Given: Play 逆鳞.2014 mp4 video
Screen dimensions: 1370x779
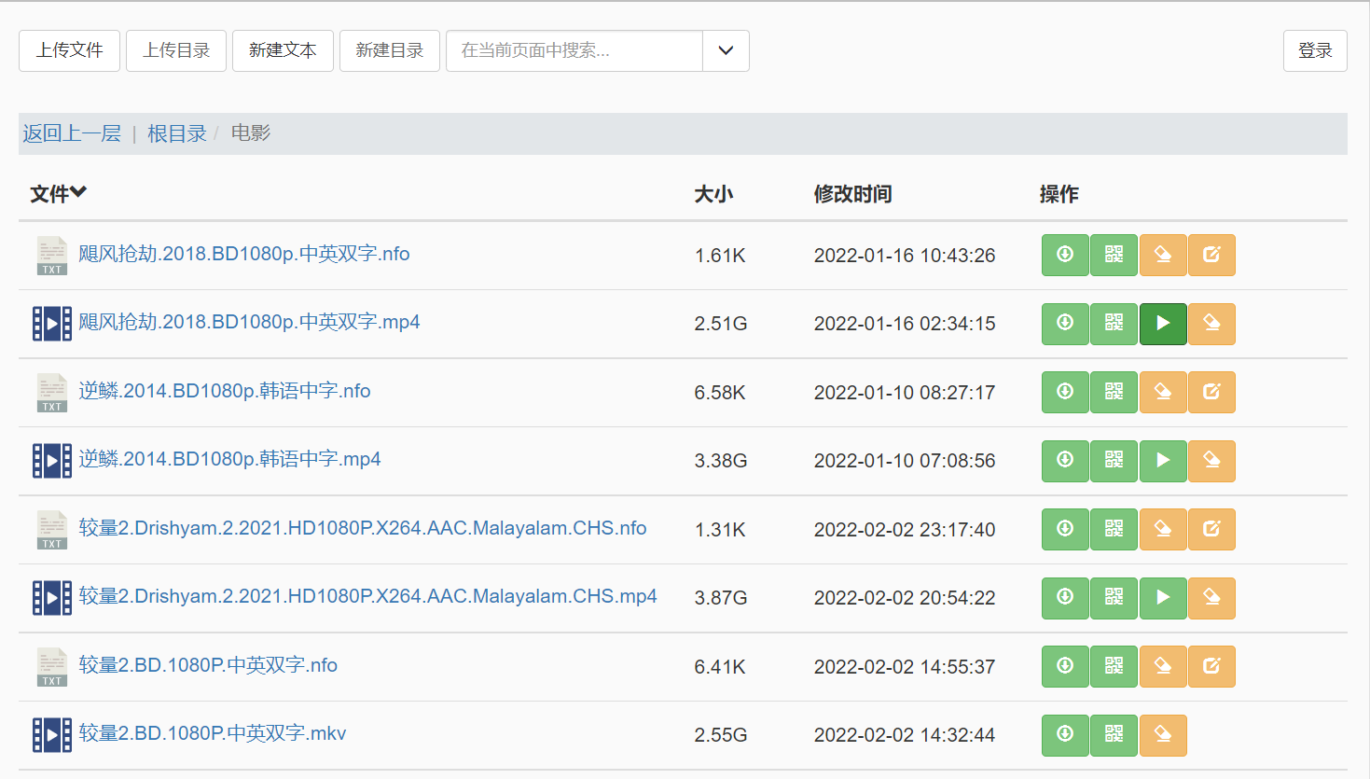Looking at the screenshot, I should 1163,461.
